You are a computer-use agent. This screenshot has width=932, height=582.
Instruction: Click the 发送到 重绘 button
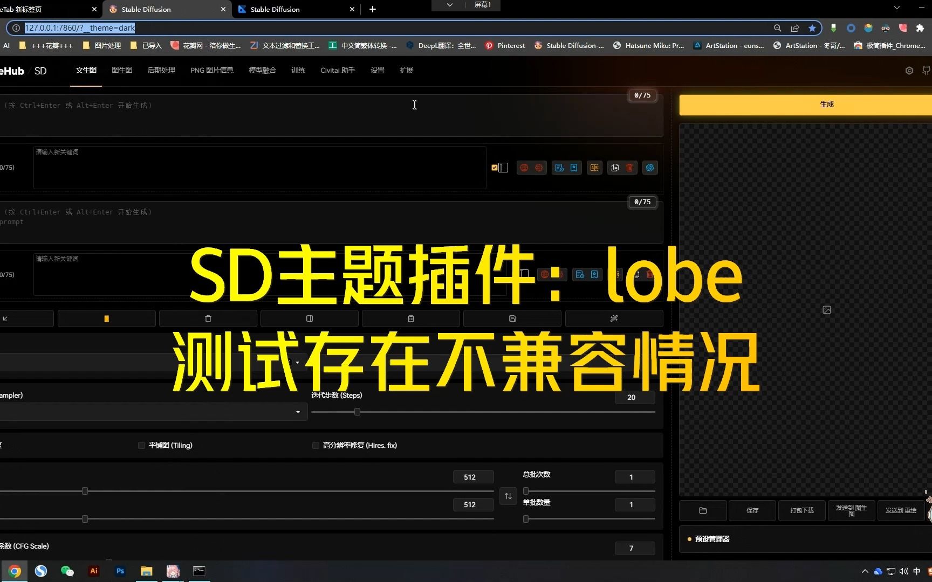tap(901, 510)
